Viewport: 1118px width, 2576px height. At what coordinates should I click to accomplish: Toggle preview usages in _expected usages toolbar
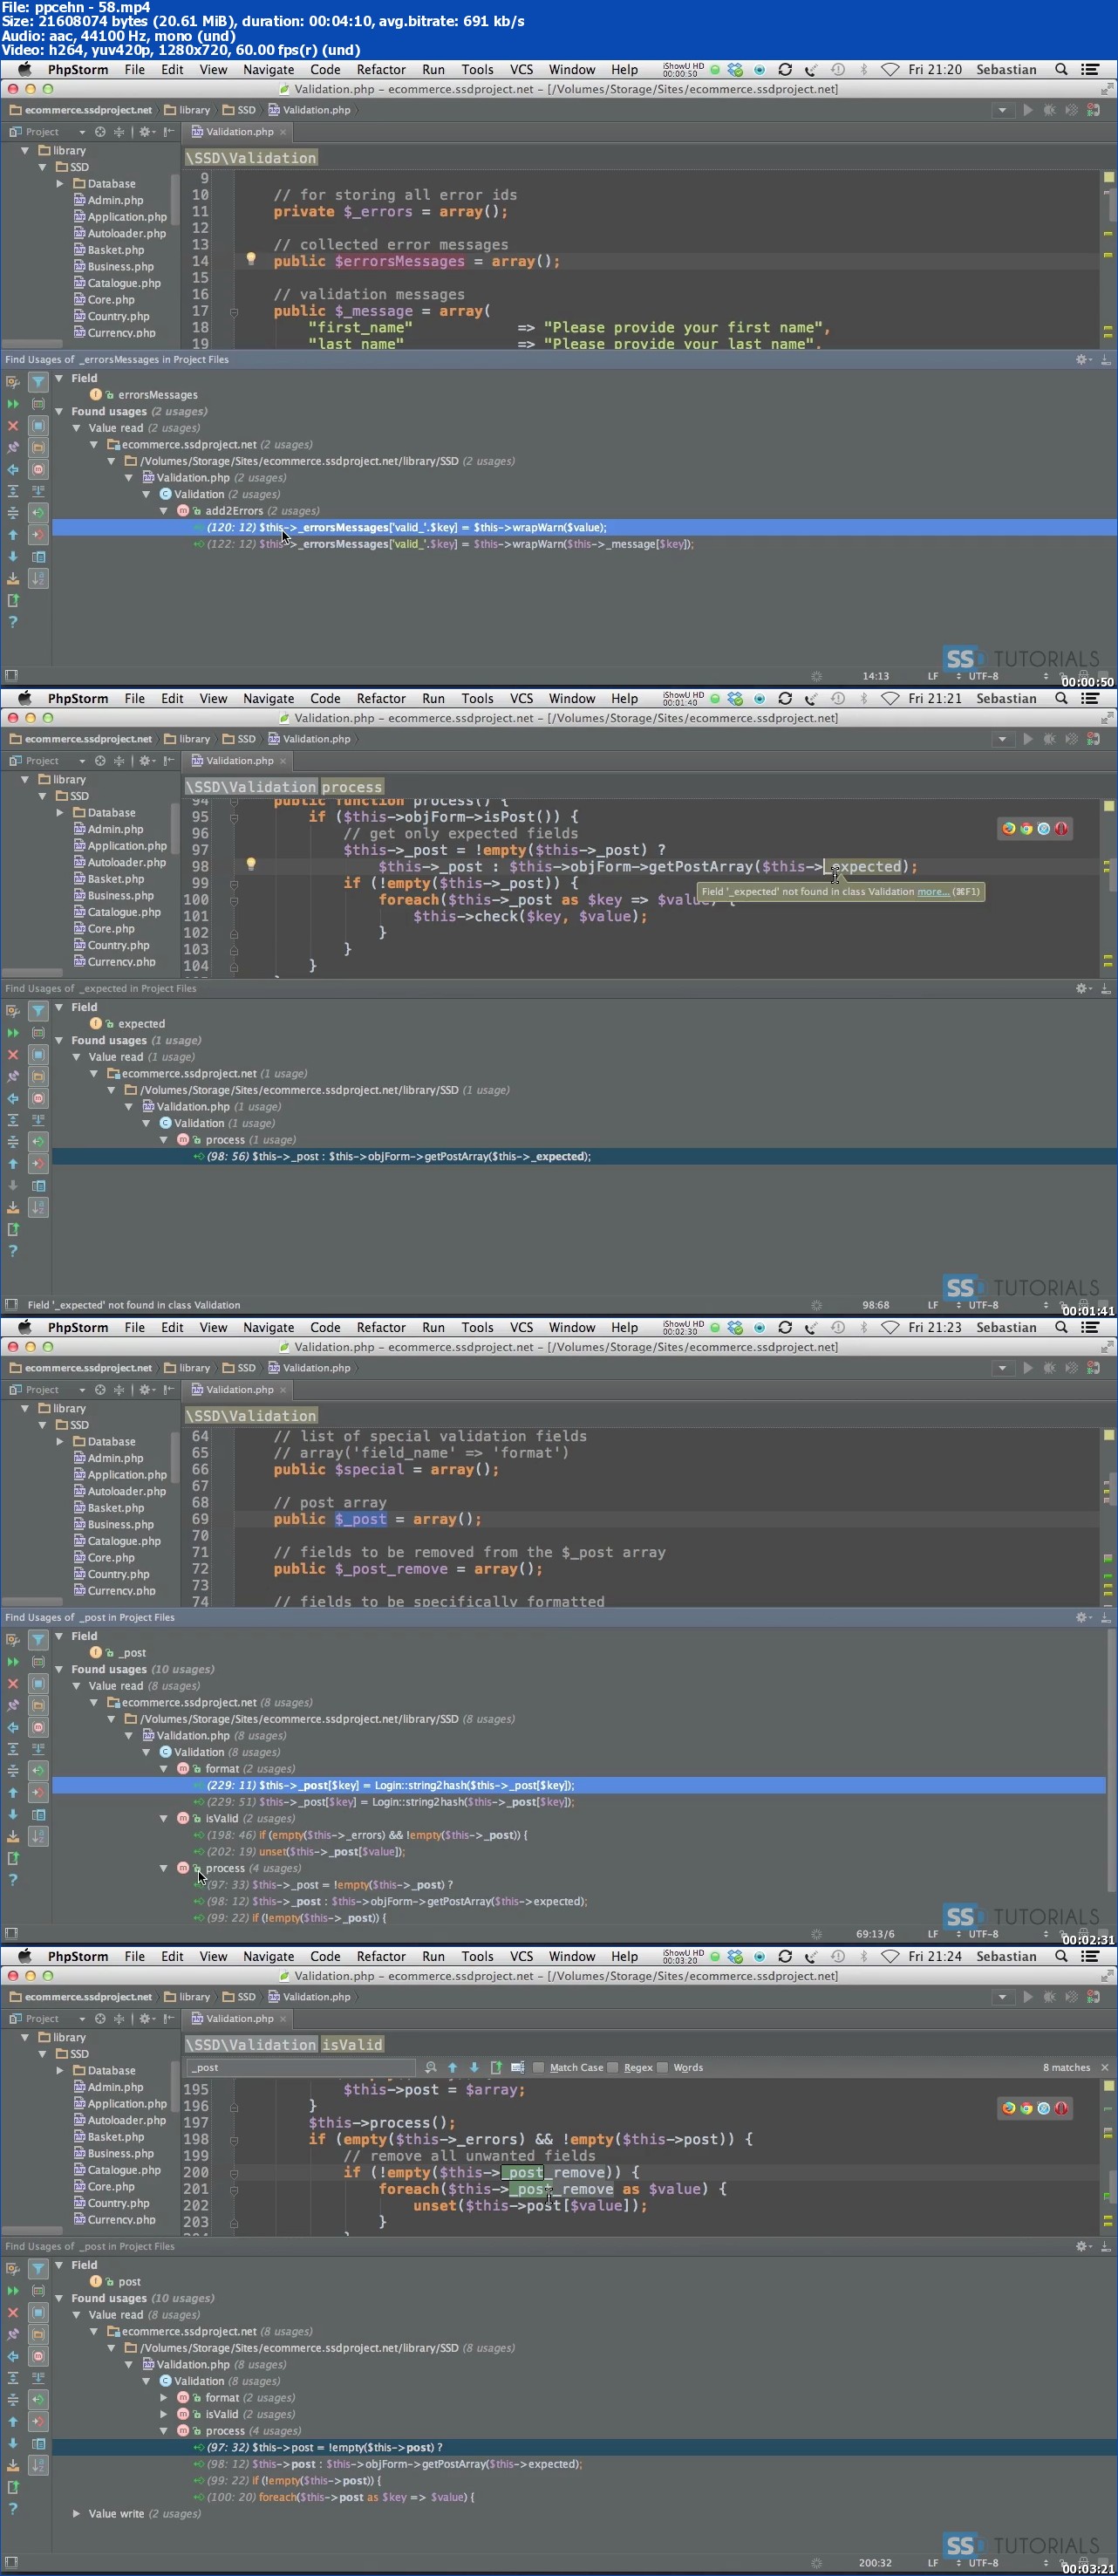tap(38, 1186)
